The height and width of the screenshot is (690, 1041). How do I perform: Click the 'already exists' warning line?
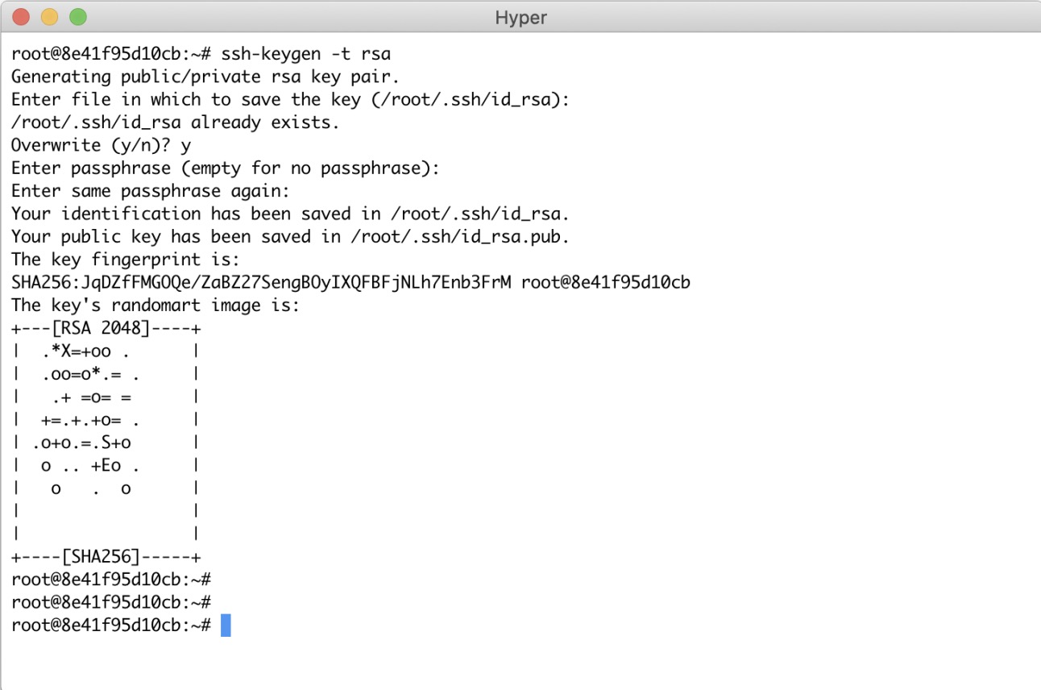tap(176, 123)
